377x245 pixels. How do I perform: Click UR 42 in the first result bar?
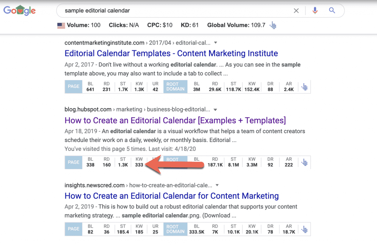click(x=155, y=86)
